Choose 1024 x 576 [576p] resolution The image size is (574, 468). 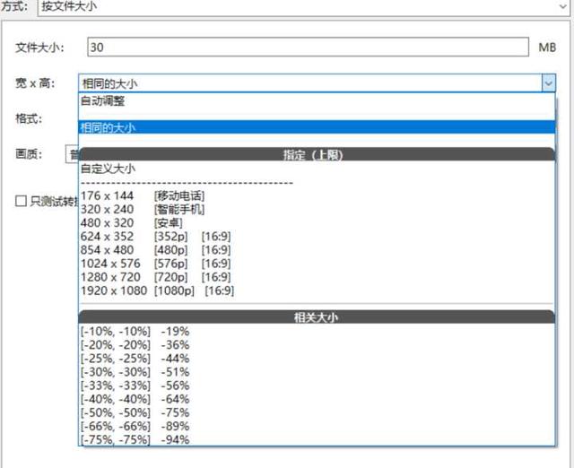coord(317,264)
